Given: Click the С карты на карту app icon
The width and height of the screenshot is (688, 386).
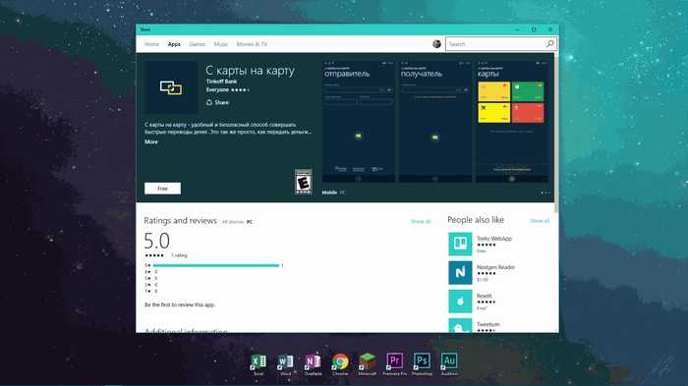Looking at the screenshot, I should (x=171, y=87).
